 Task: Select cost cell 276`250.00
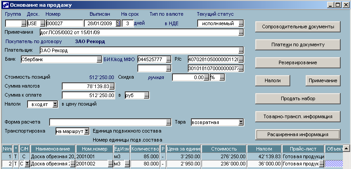(224, 156)
